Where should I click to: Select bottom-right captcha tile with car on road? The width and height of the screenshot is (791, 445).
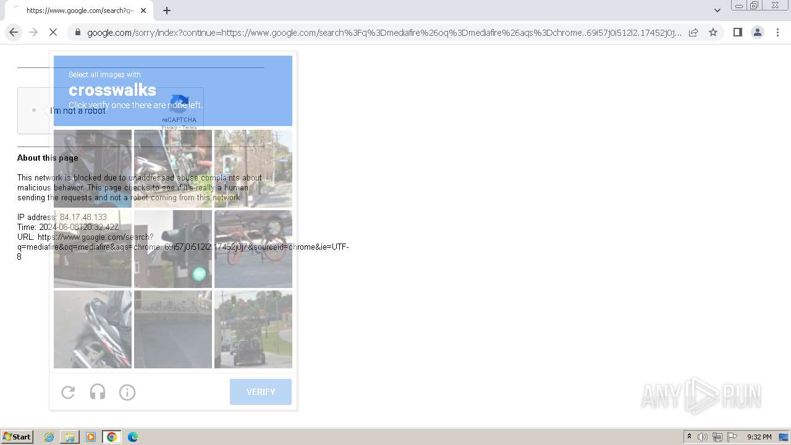coord(253,329)
